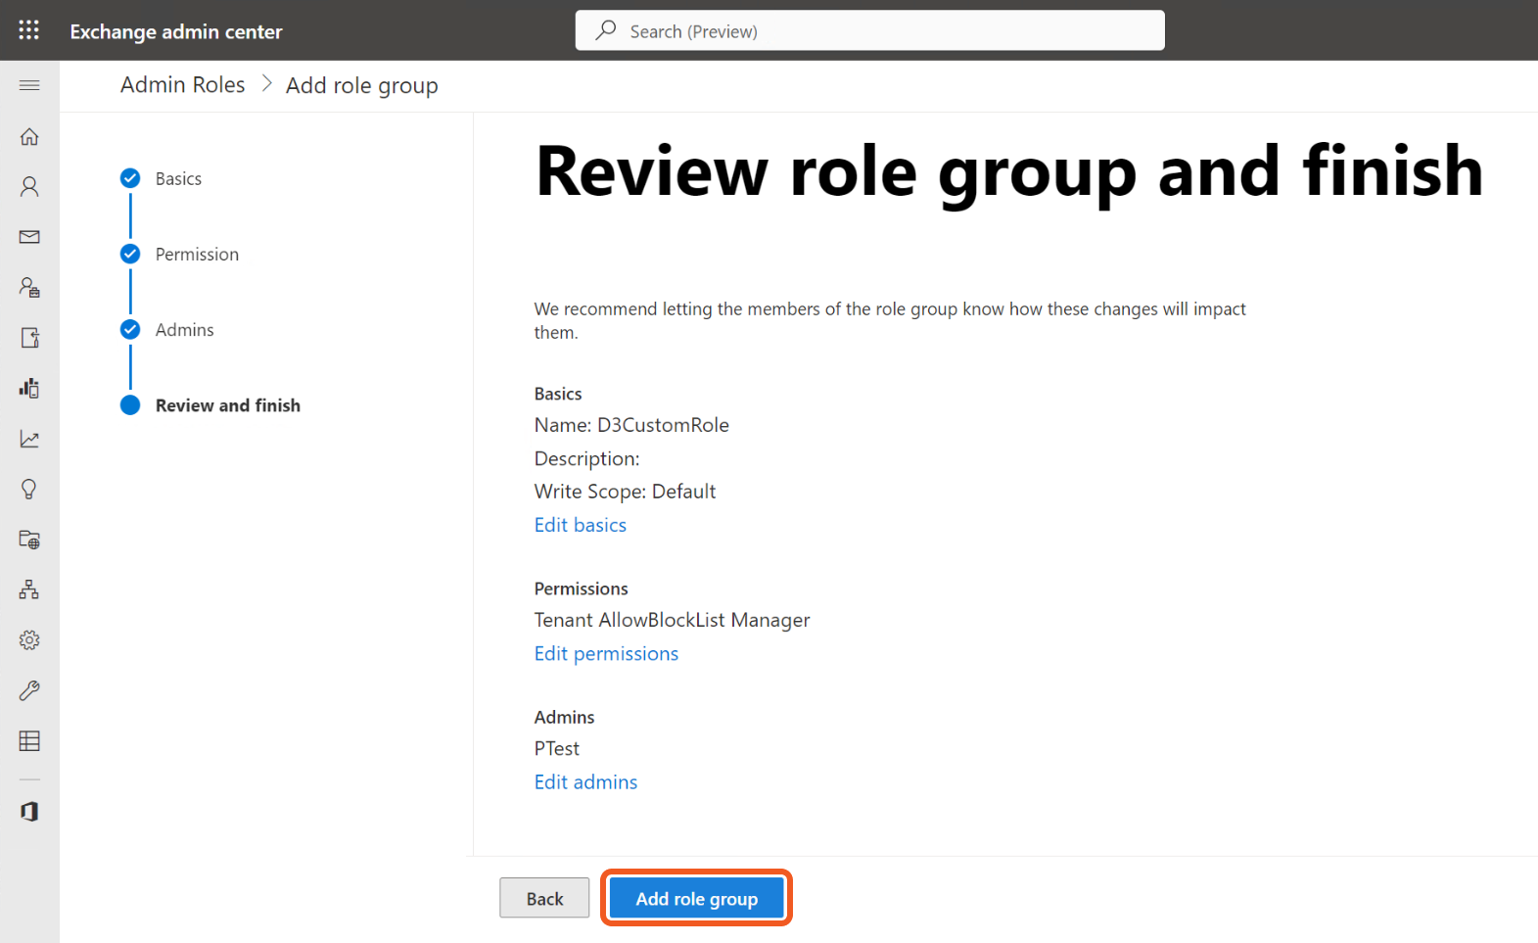The height and width of the screenshot is (943, 1538).
Task: Open the app launcher waffle icon
Action: click(x=29, y=30)
